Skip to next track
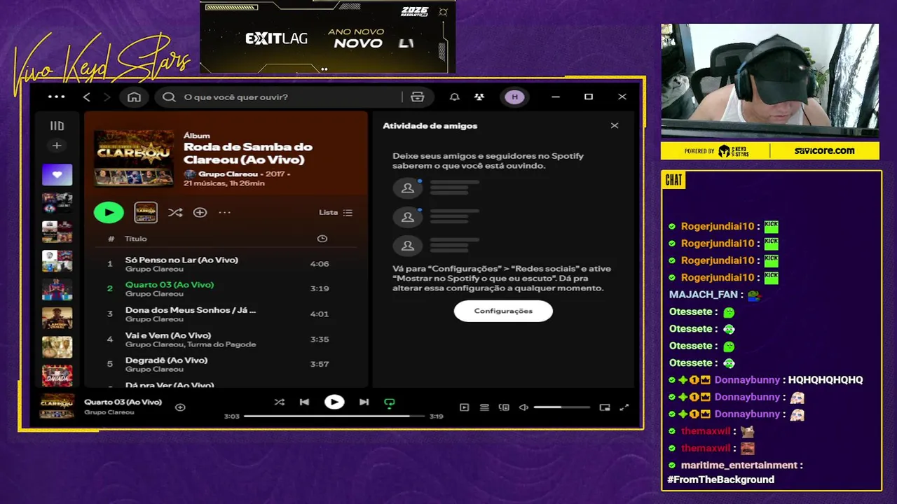 (x=364, y=402)
